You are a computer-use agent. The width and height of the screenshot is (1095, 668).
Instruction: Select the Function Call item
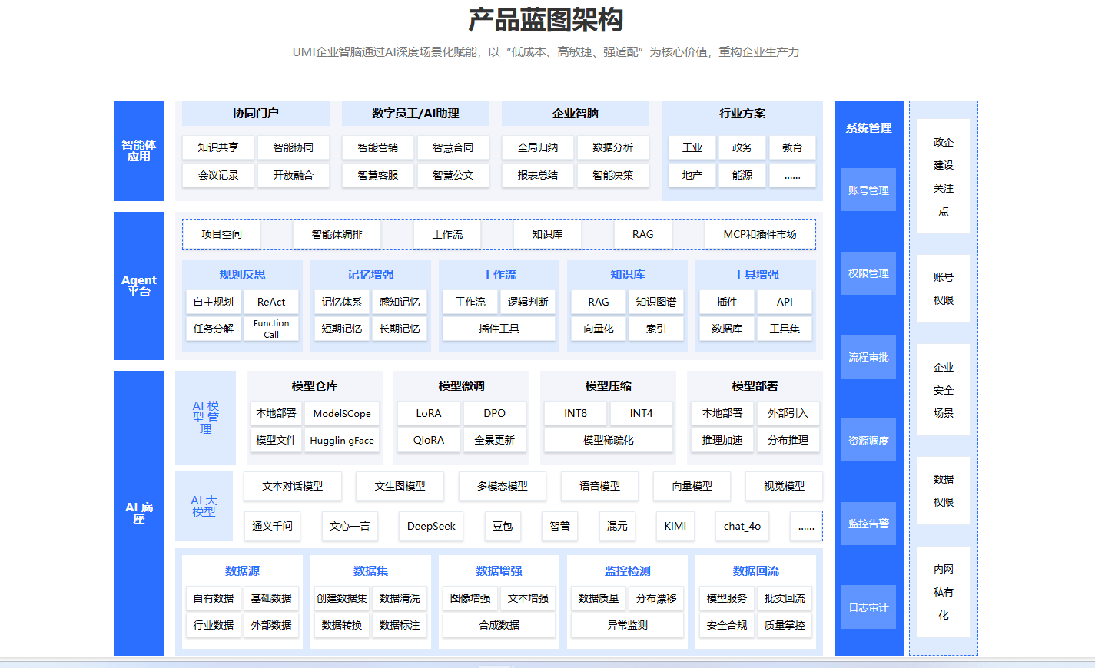(x=271, y=329)
